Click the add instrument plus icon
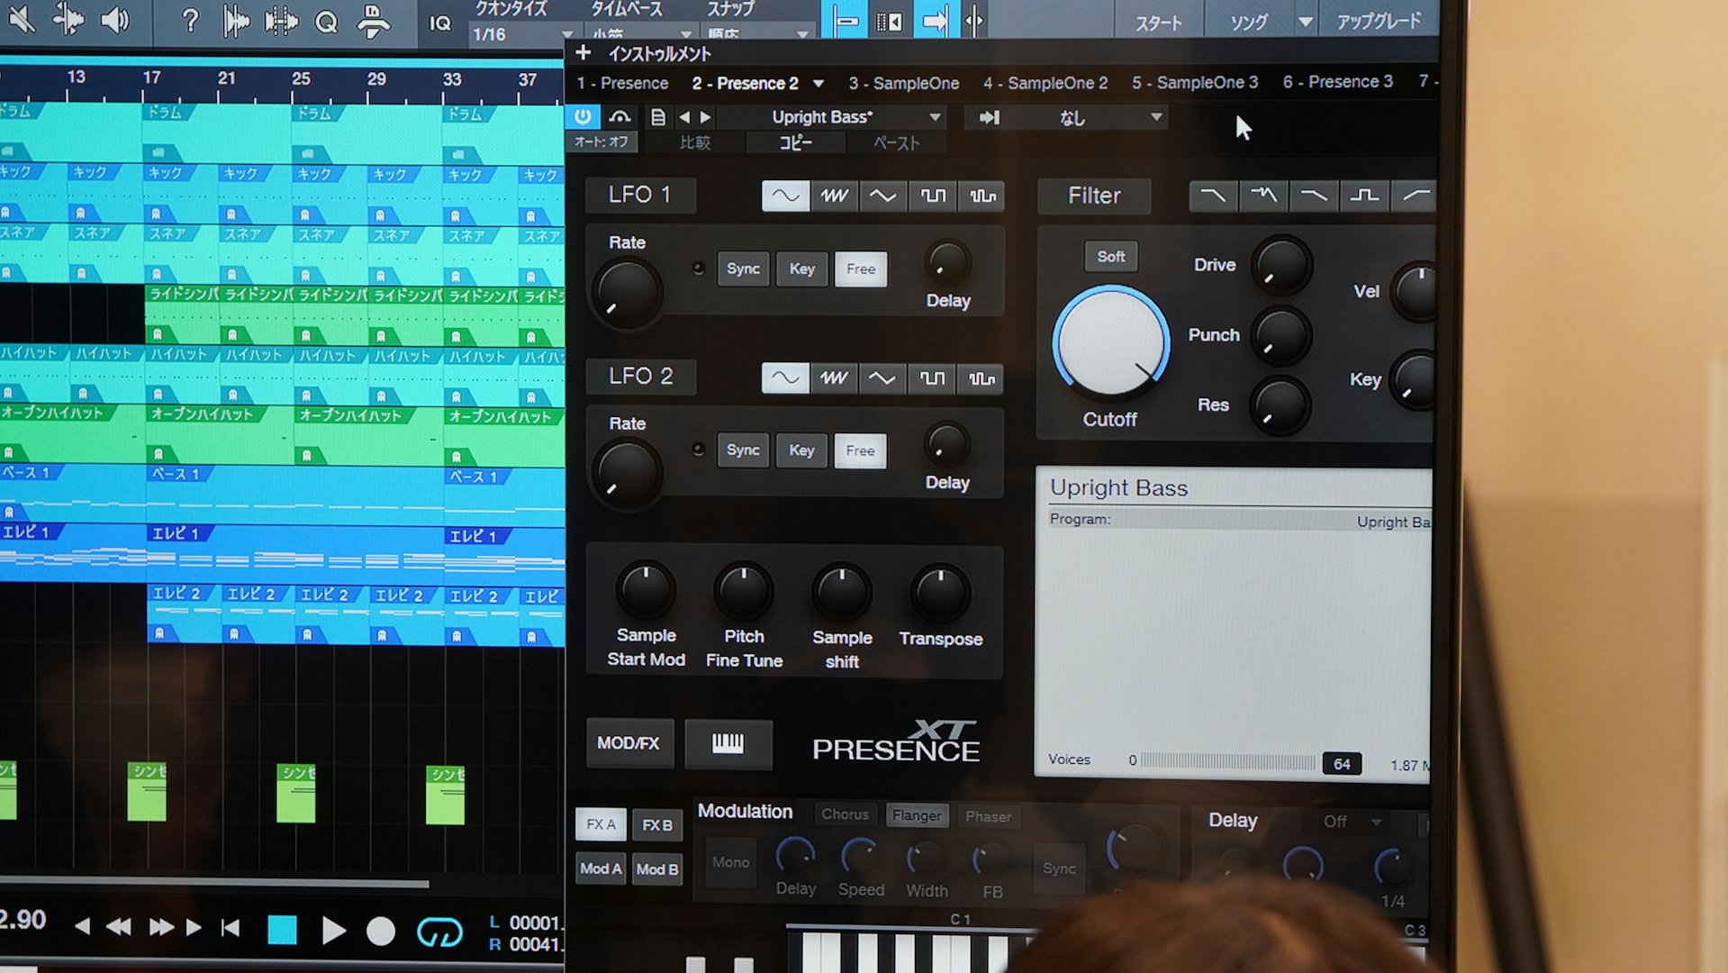Image resolution: width=1728 pixels, height=973 pixels. [x=584, y=53]
